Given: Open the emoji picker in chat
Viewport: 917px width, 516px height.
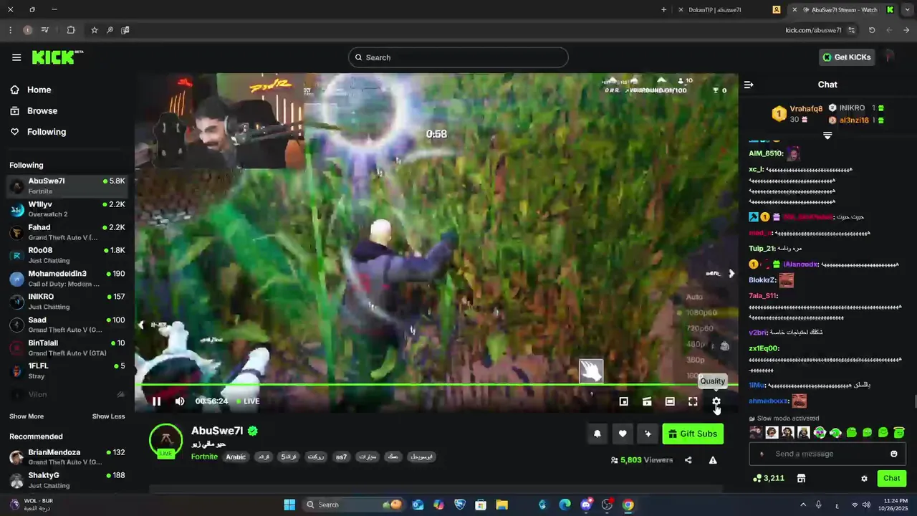Looking at the screenshot, I should click(893, 454).
